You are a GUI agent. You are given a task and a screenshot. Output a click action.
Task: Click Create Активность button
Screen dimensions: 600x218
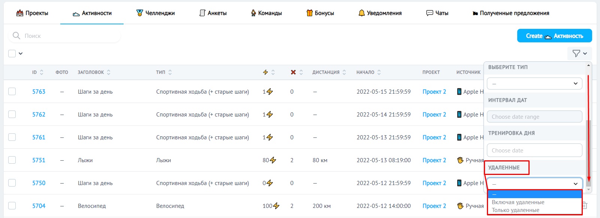[x=555, y=36]
